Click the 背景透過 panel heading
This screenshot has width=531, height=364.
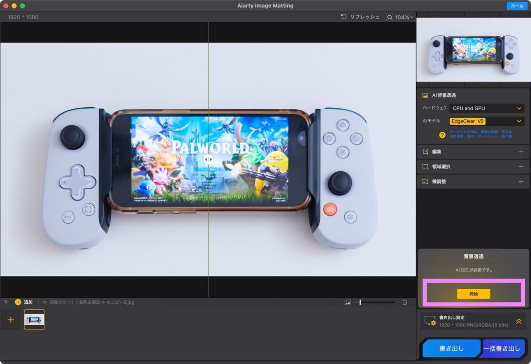473,257
